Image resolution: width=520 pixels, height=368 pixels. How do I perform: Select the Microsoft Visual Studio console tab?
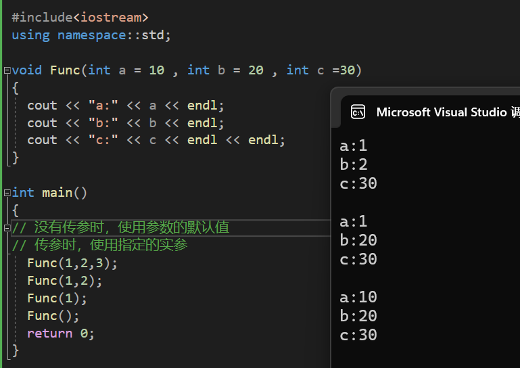[431, 112]
